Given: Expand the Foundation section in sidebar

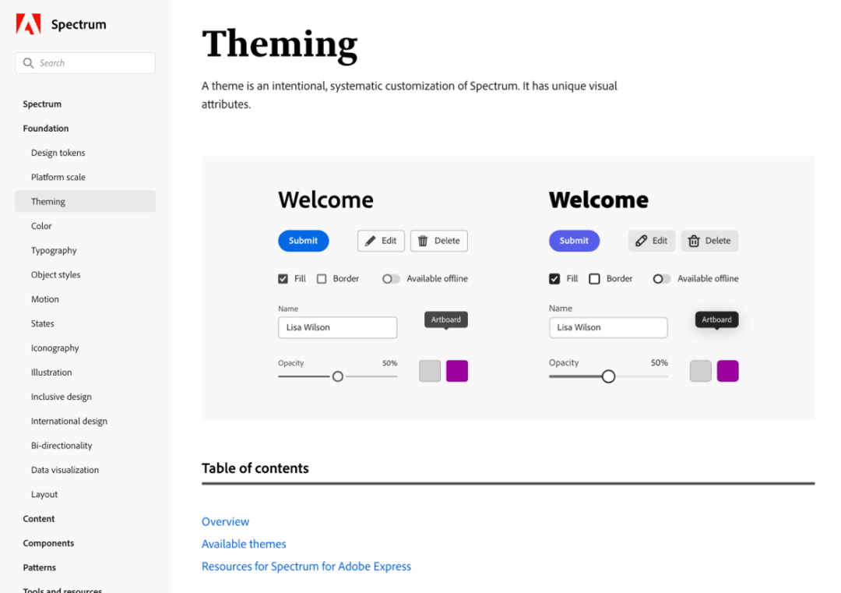Looking at the screenshot, I should pos(46,129).
